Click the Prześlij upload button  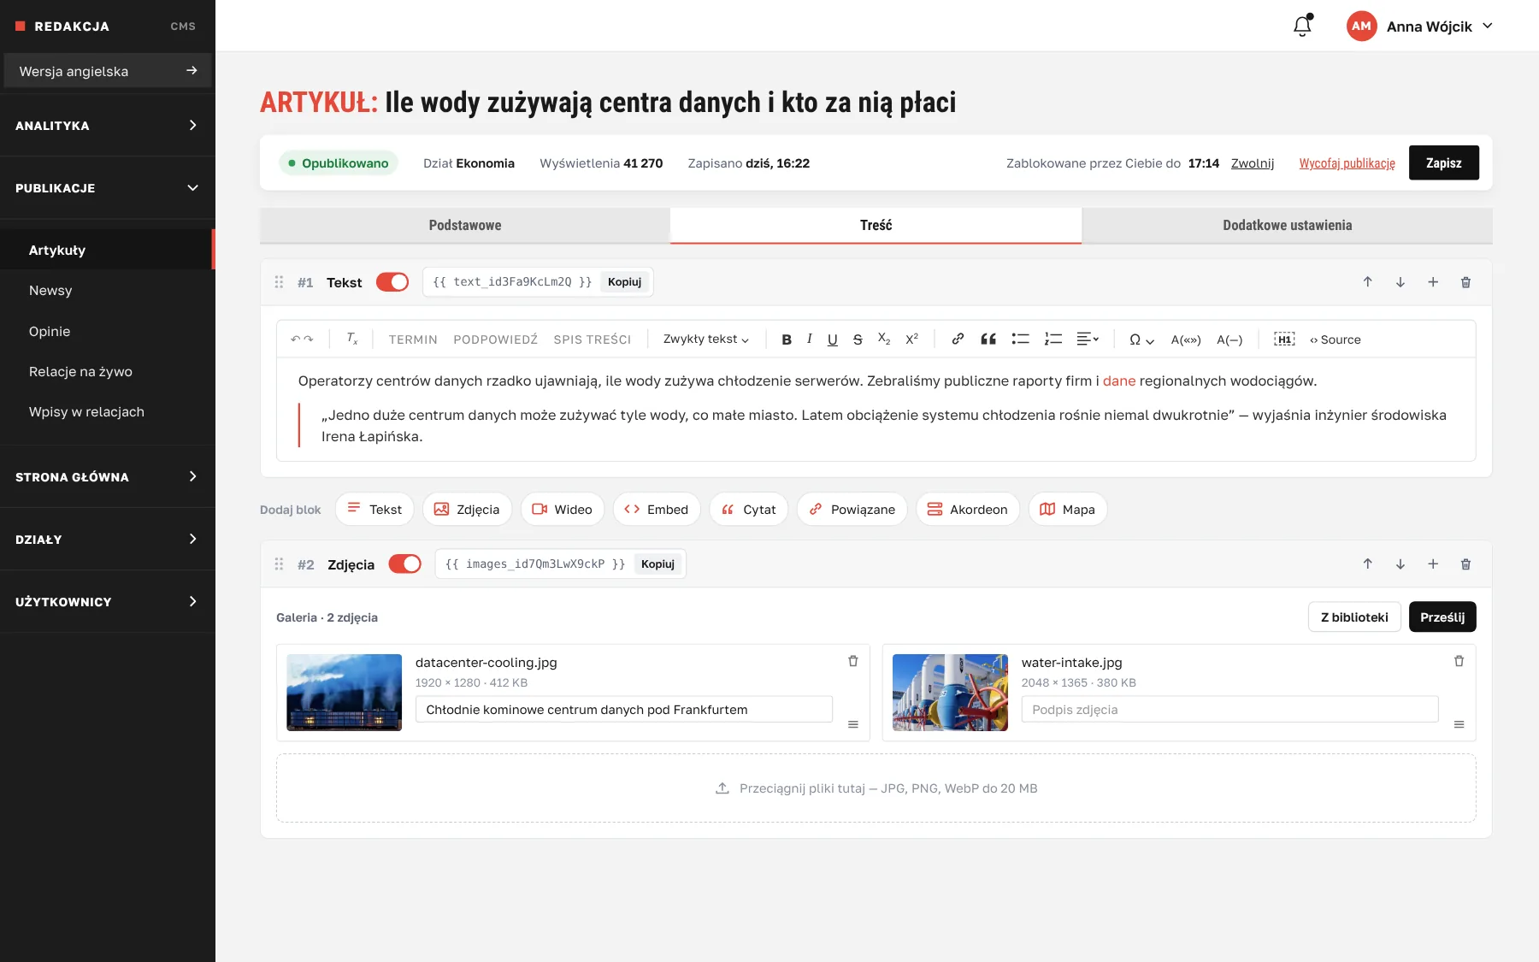1442,617
